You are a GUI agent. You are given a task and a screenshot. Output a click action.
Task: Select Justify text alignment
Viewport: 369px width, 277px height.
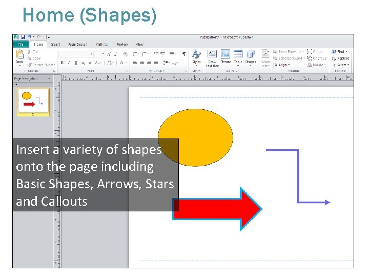pyautogui.click(x=156, y=63)
